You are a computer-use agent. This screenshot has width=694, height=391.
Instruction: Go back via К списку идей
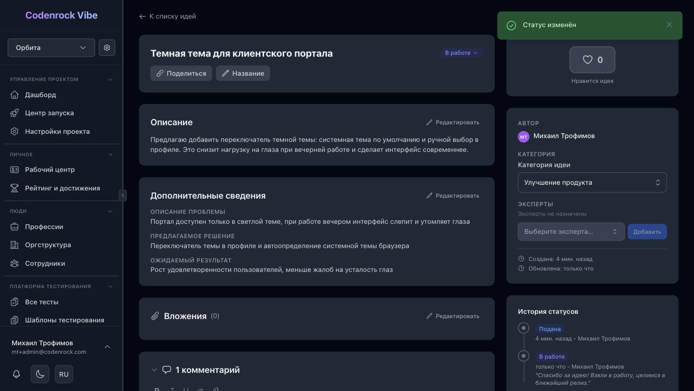click(167, 16)
